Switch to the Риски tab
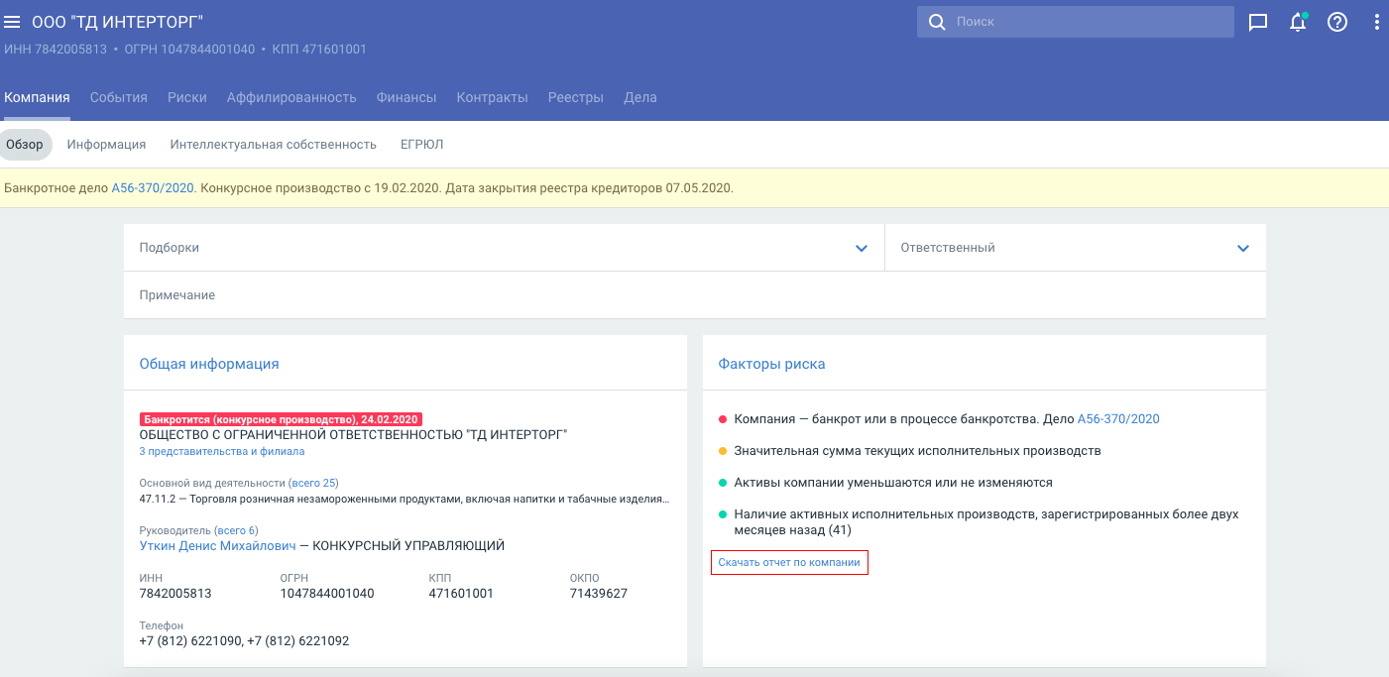Viewport: 1389px width, 677px height. click(187, 97)
